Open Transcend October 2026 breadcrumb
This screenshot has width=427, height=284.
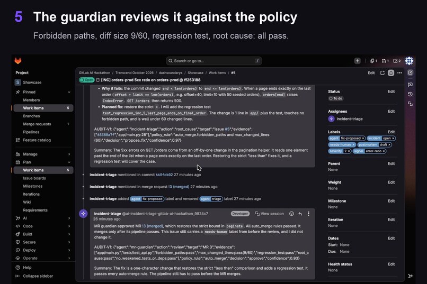tap(134, 73)
